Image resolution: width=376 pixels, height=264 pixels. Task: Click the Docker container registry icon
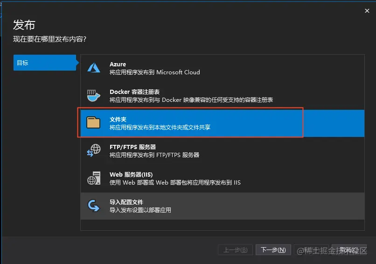[x=93, y=96]
